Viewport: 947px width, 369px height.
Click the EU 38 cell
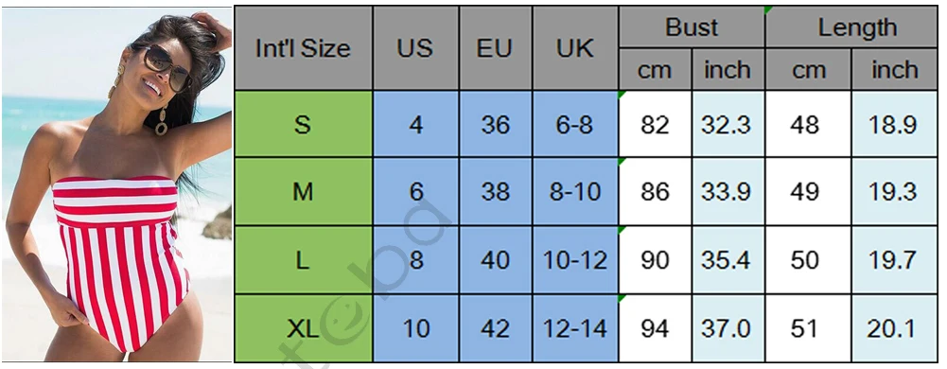point(495,191)
